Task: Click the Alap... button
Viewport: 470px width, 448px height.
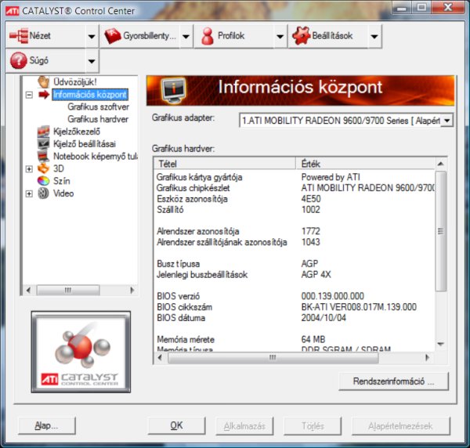Action: [46, 425]
